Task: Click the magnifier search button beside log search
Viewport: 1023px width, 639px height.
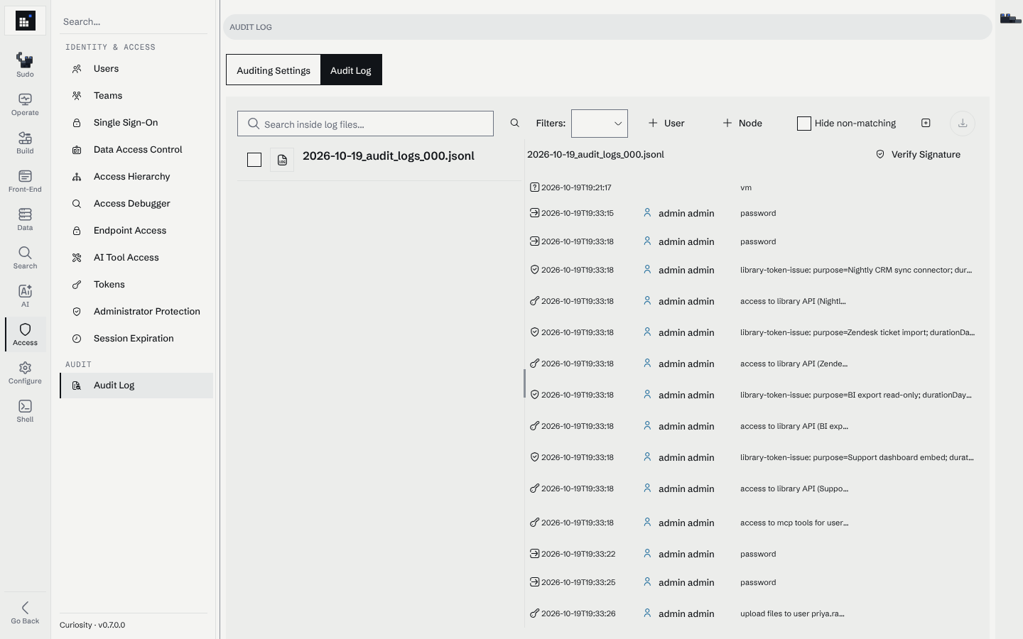Action: click(515, 124)
